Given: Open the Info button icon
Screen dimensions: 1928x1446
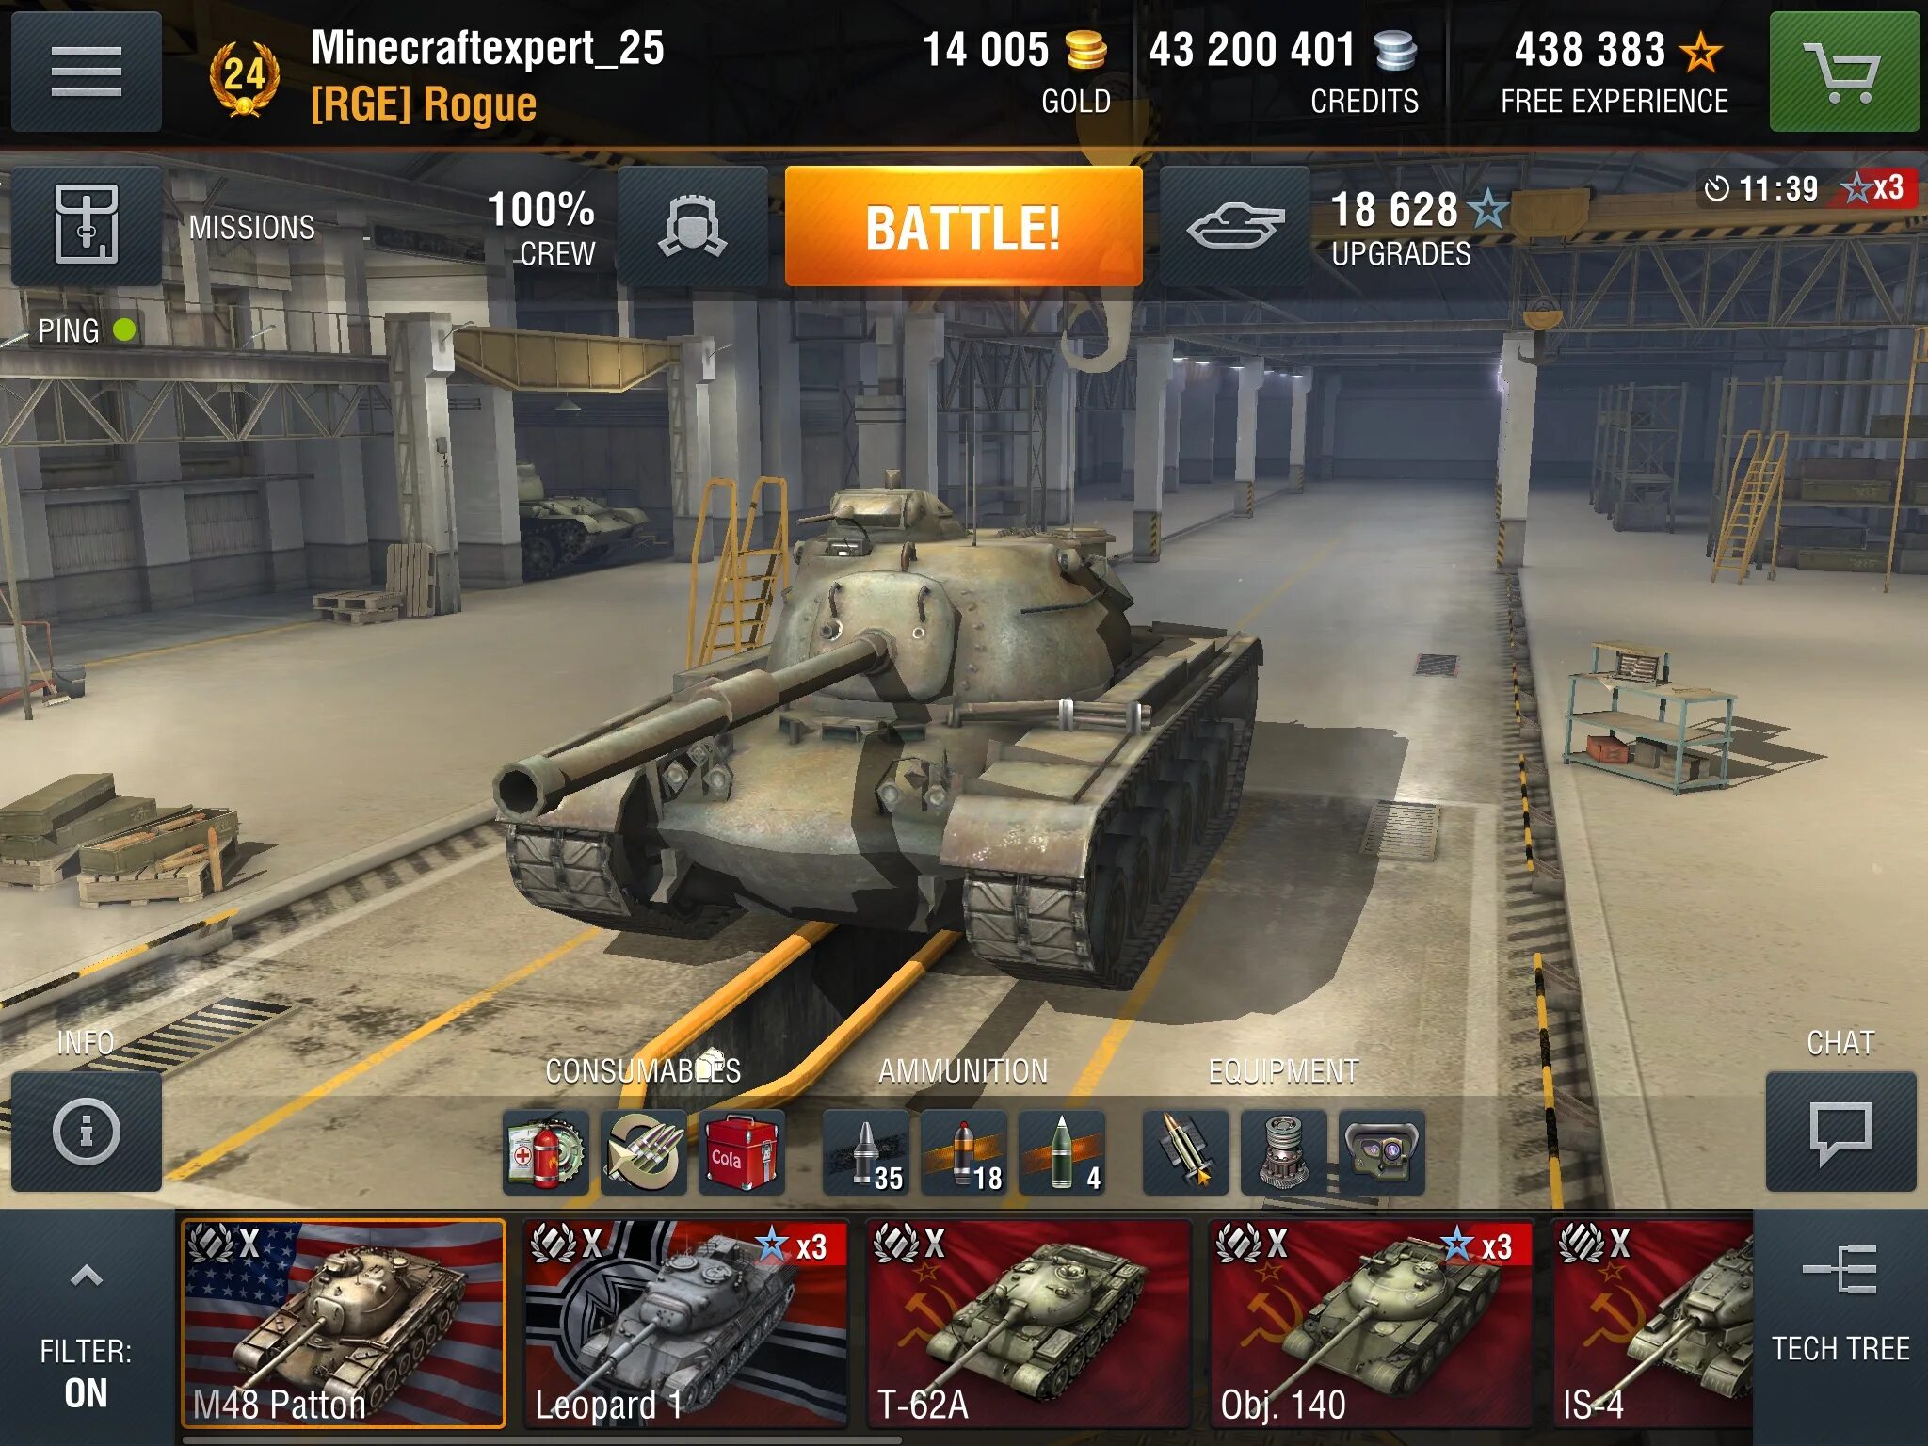Looking at the screenshot, I should coord(87,1131).
